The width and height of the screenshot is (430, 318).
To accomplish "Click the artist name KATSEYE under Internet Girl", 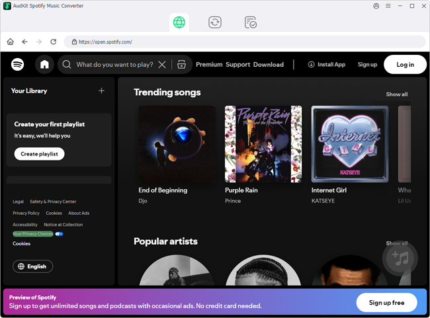I will [x=323, y=201].
